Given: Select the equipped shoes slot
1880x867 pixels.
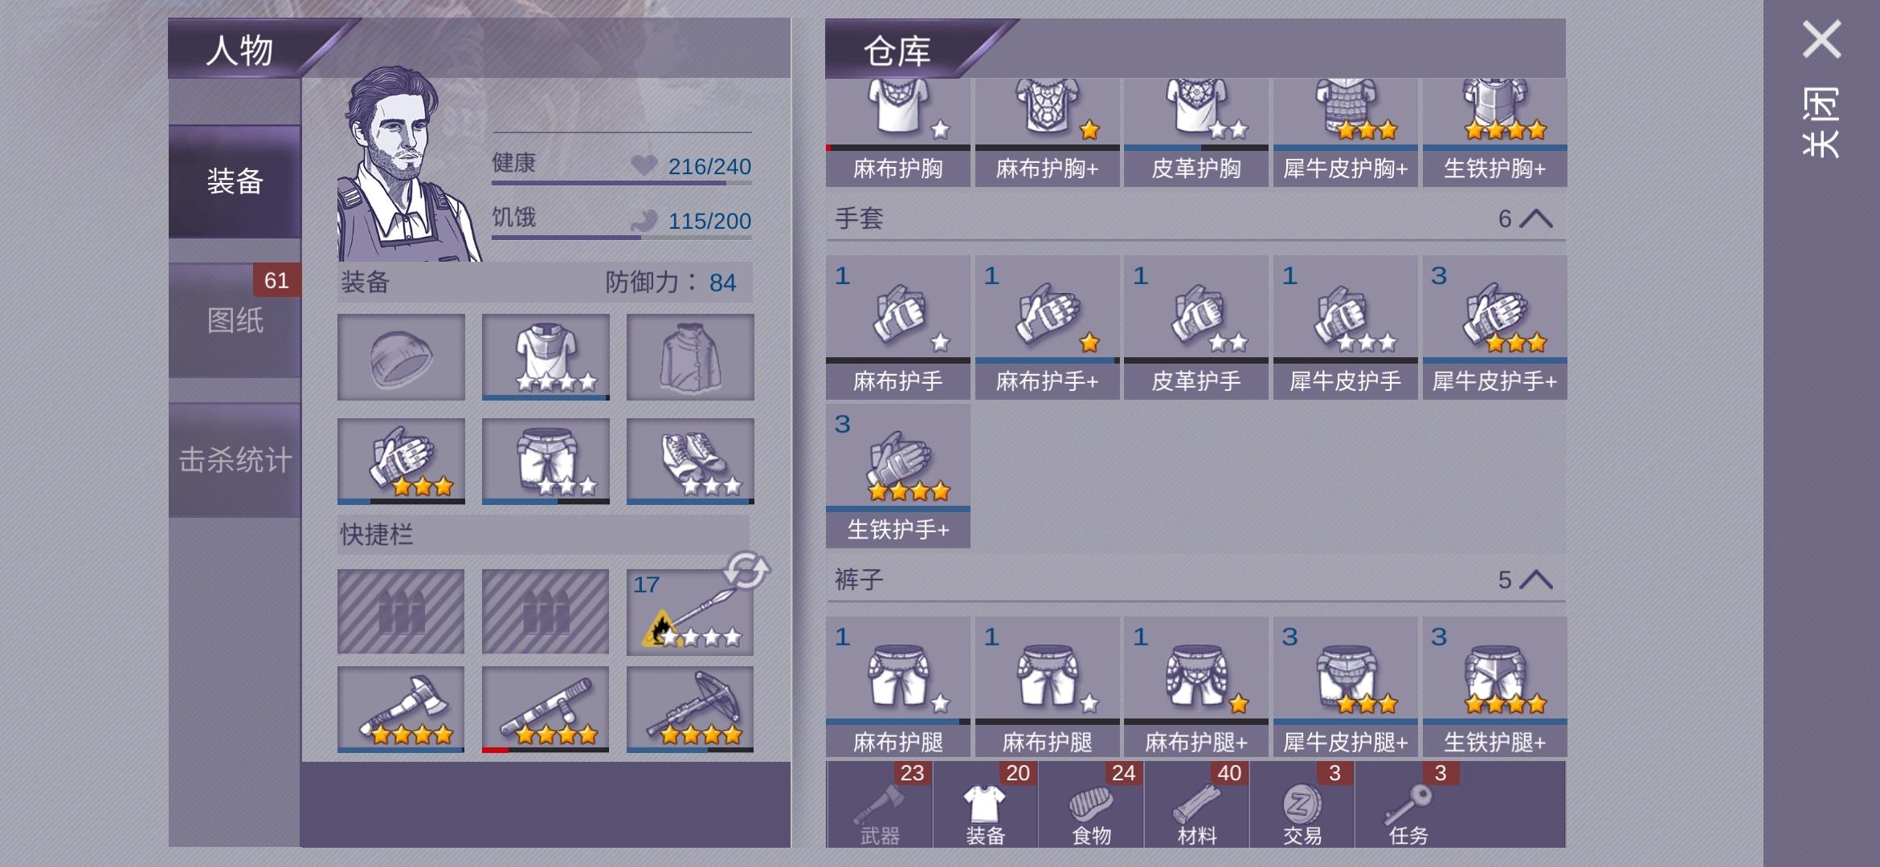Looking at the screenshot, I should [690, 462].
